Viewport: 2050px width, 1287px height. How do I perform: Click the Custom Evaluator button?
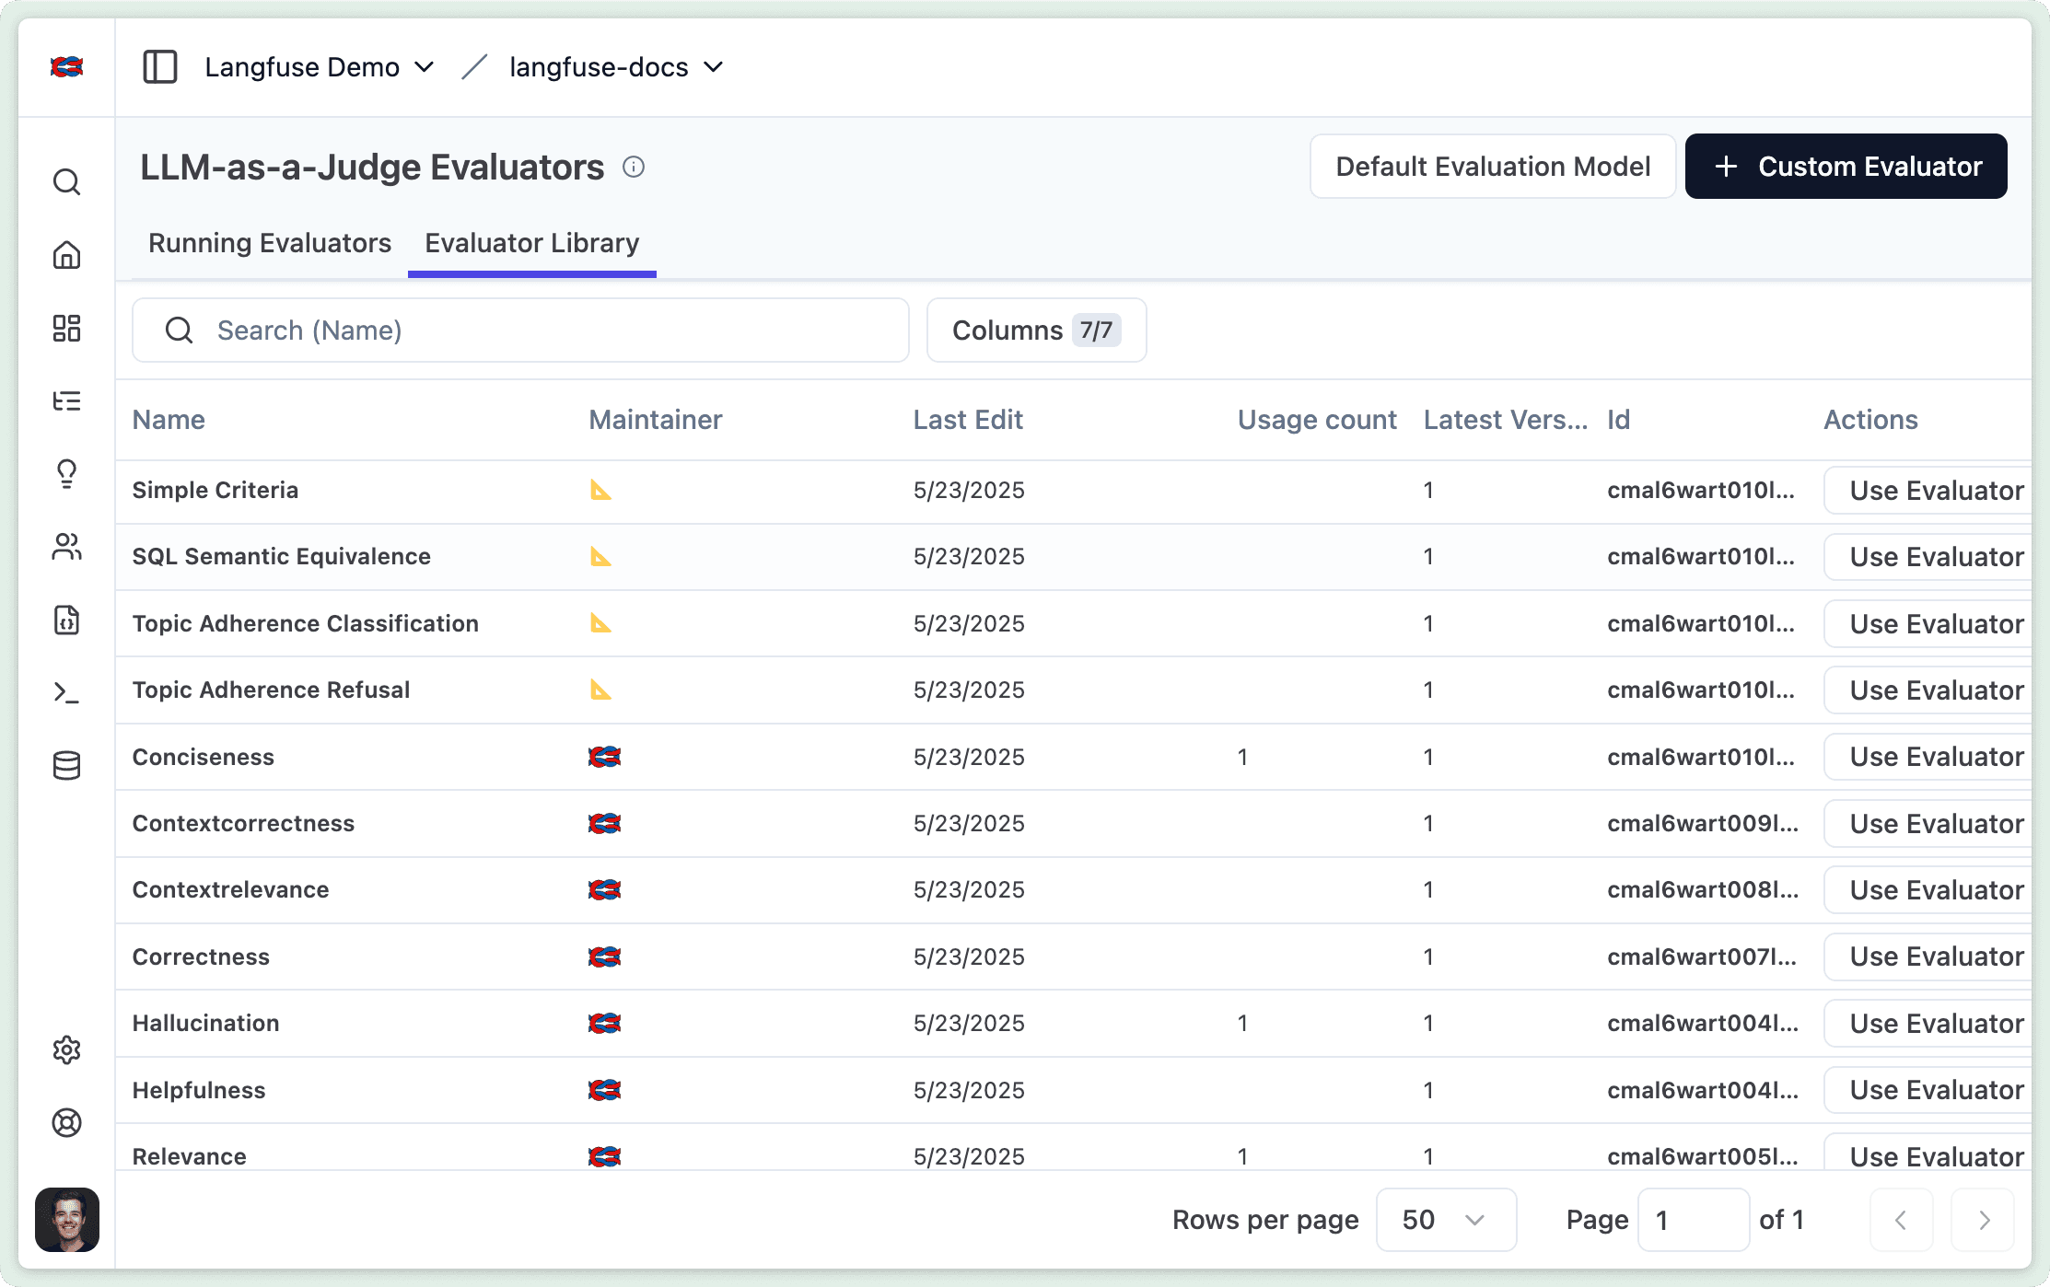point(1846,166)
